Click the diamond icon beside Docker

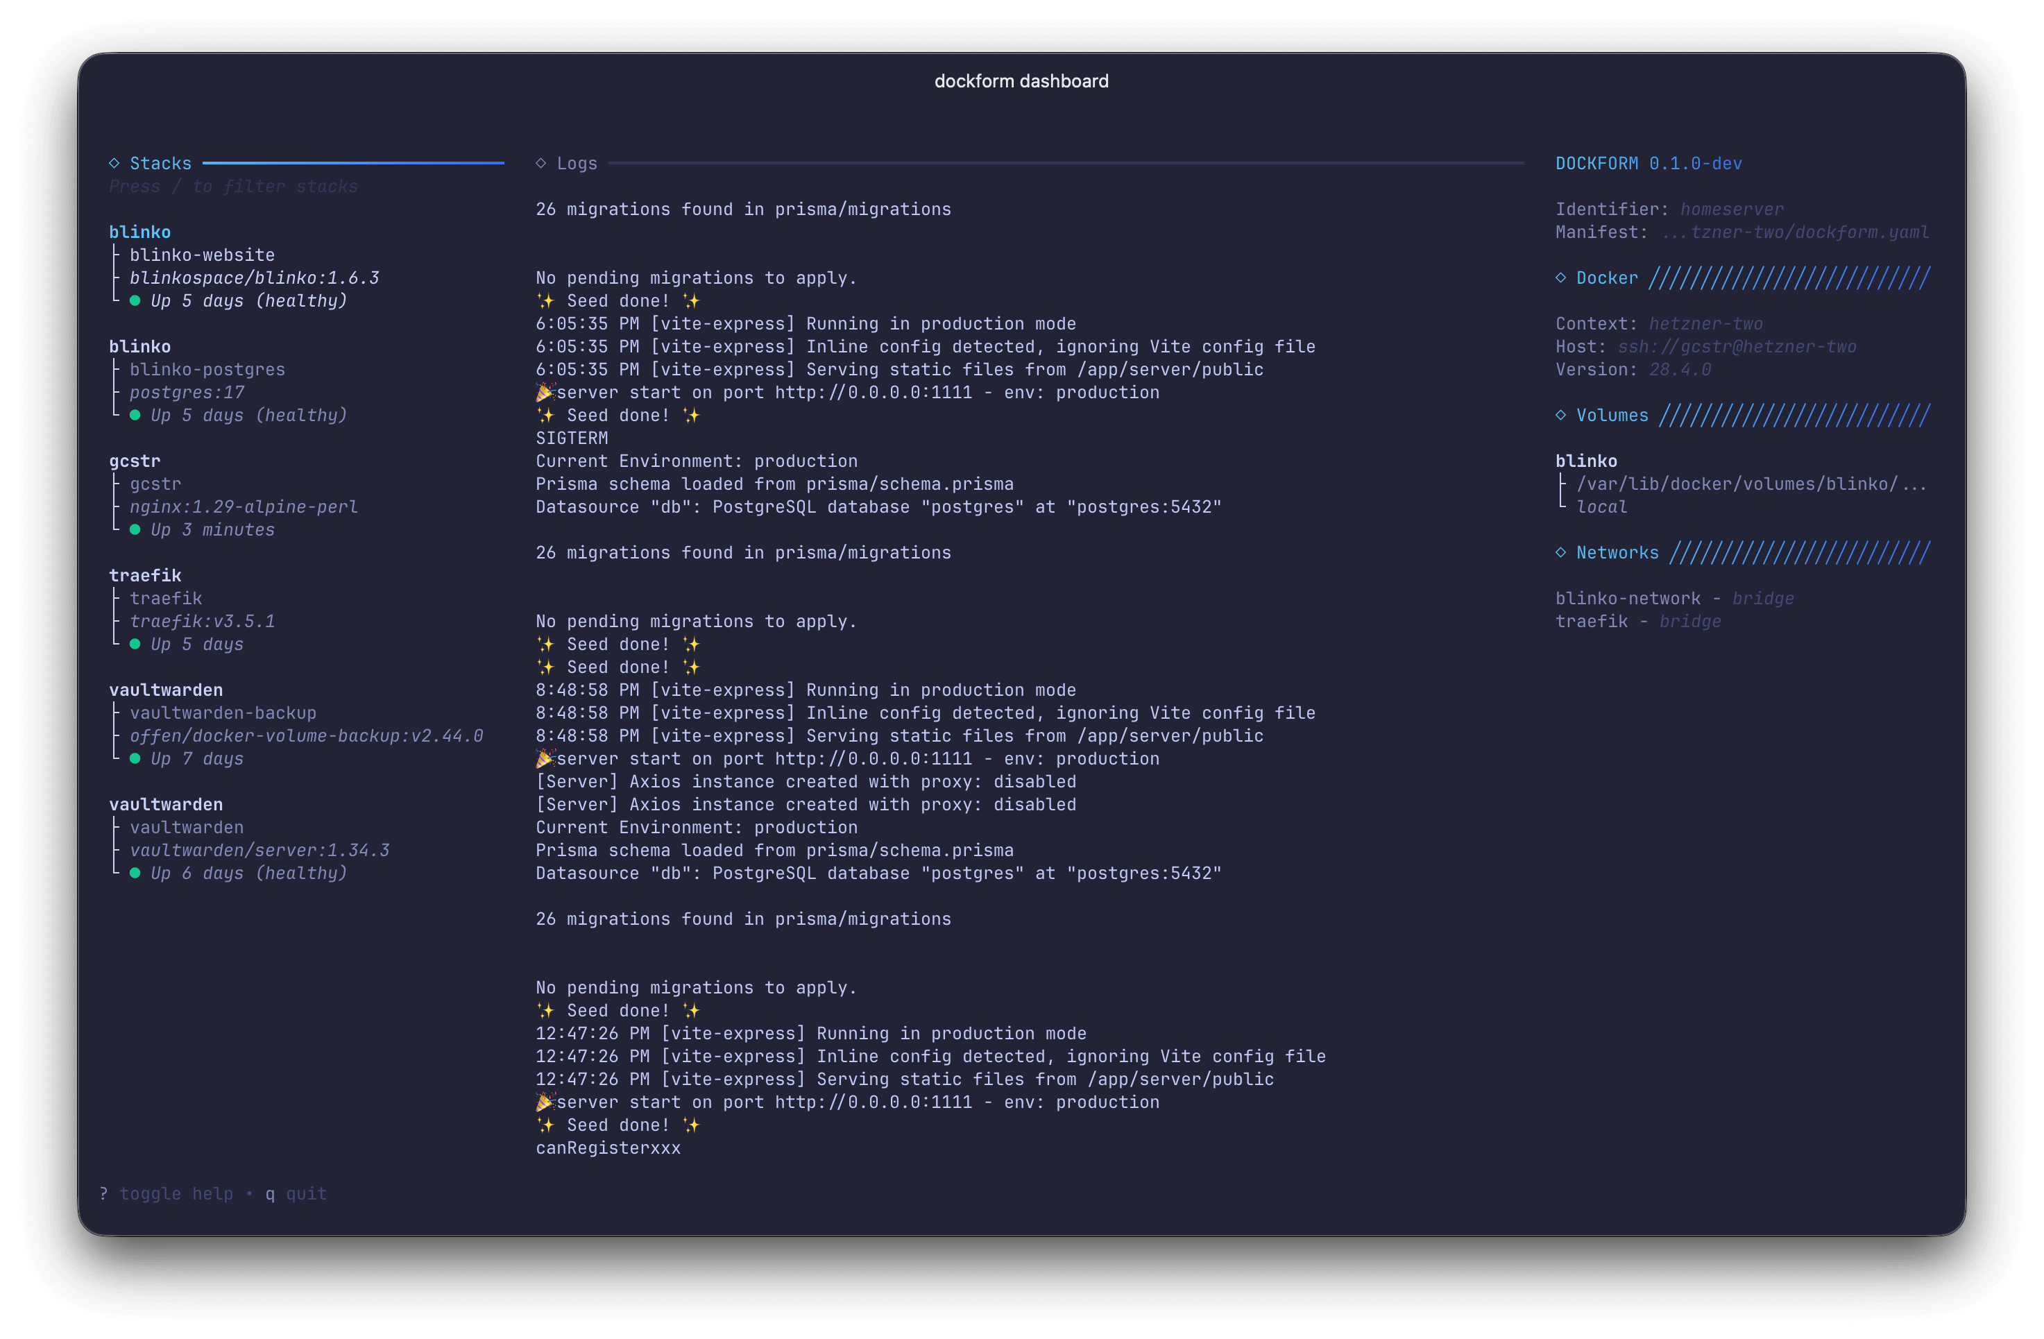(1560, 278)
